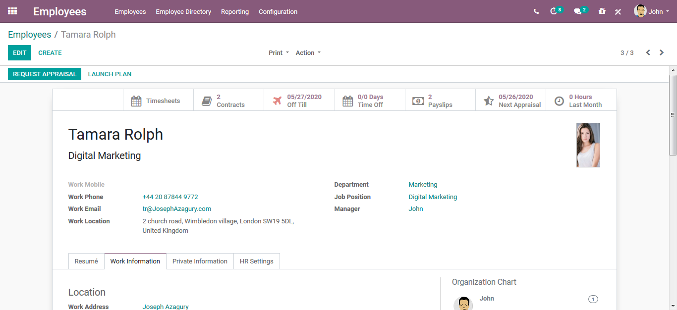Click the Employees breadcrumb link
Screen dimensions: 677x310
coord(30,35)
